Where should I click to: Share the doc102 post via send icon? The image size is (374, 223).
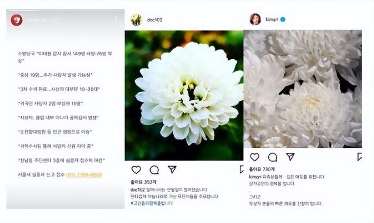(x=172, y=169)
